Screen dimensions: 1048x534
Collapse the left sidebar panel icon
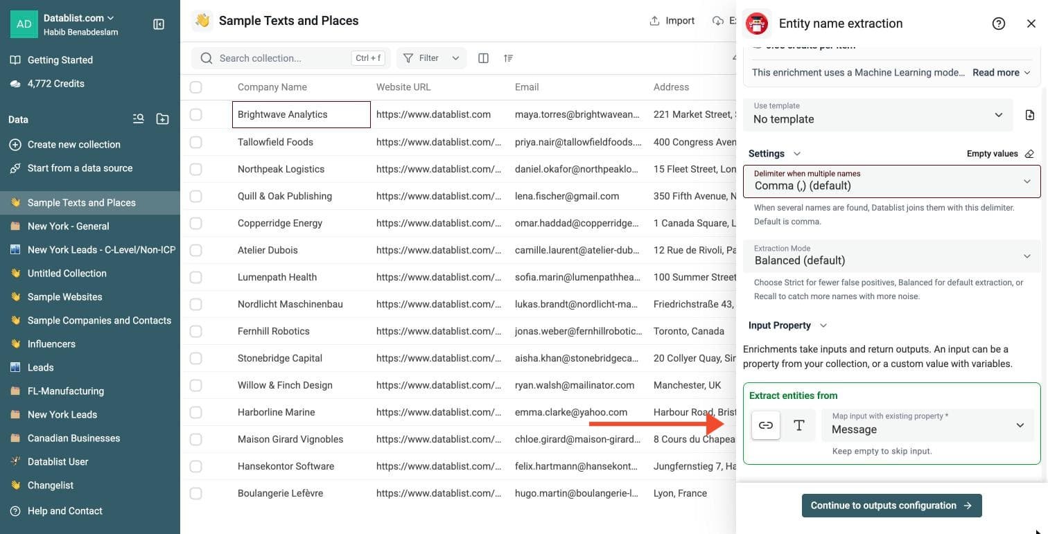click(159, 24)
